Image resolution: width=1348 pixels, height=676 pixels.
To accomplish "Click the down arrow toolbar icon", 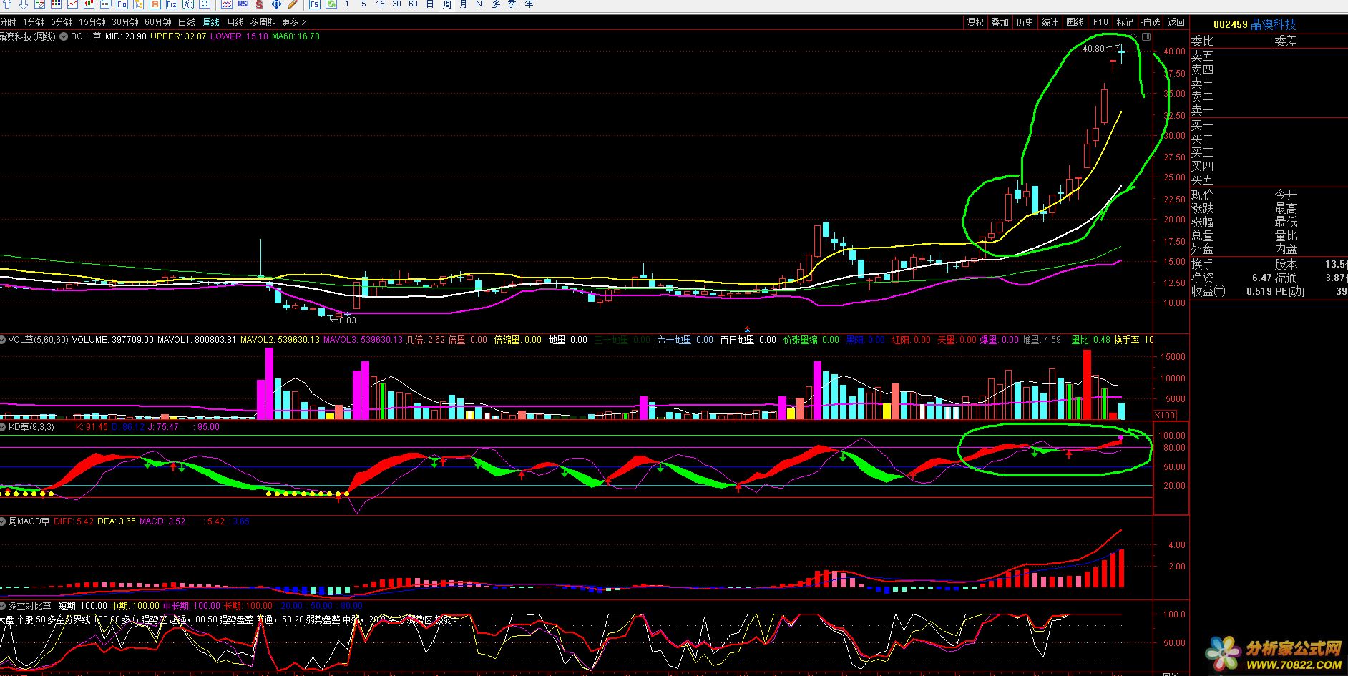I will tap(23, 4).
